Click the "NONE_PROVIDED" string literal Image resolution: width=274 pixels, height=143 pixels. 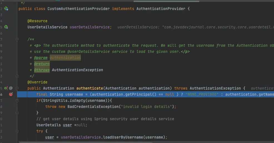pyautogui.click(x=202, y=95)
